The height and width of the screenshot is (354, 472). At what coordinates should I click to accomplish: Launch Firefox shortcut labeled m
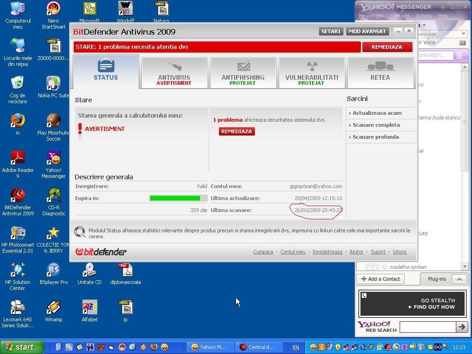pyautogui.click(x=18, y=124)
